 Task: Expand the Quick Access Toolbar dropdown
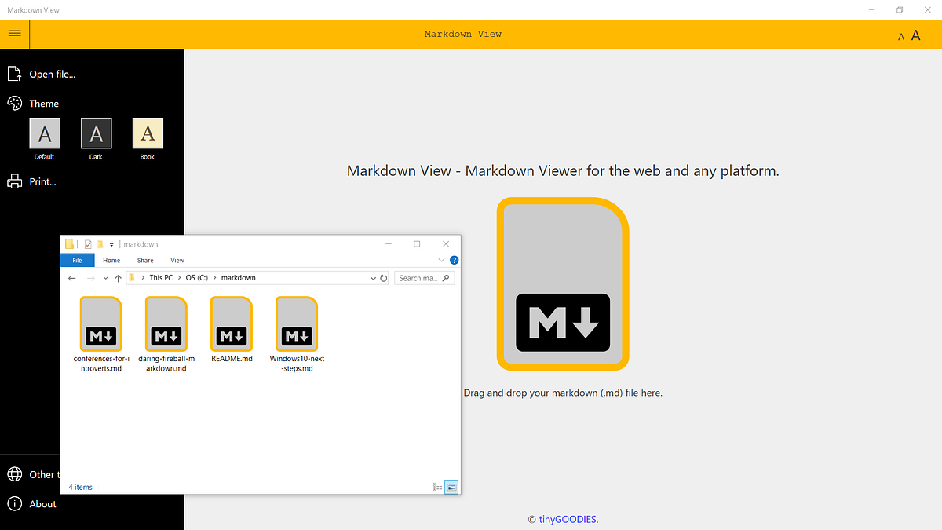coord(110,243)
